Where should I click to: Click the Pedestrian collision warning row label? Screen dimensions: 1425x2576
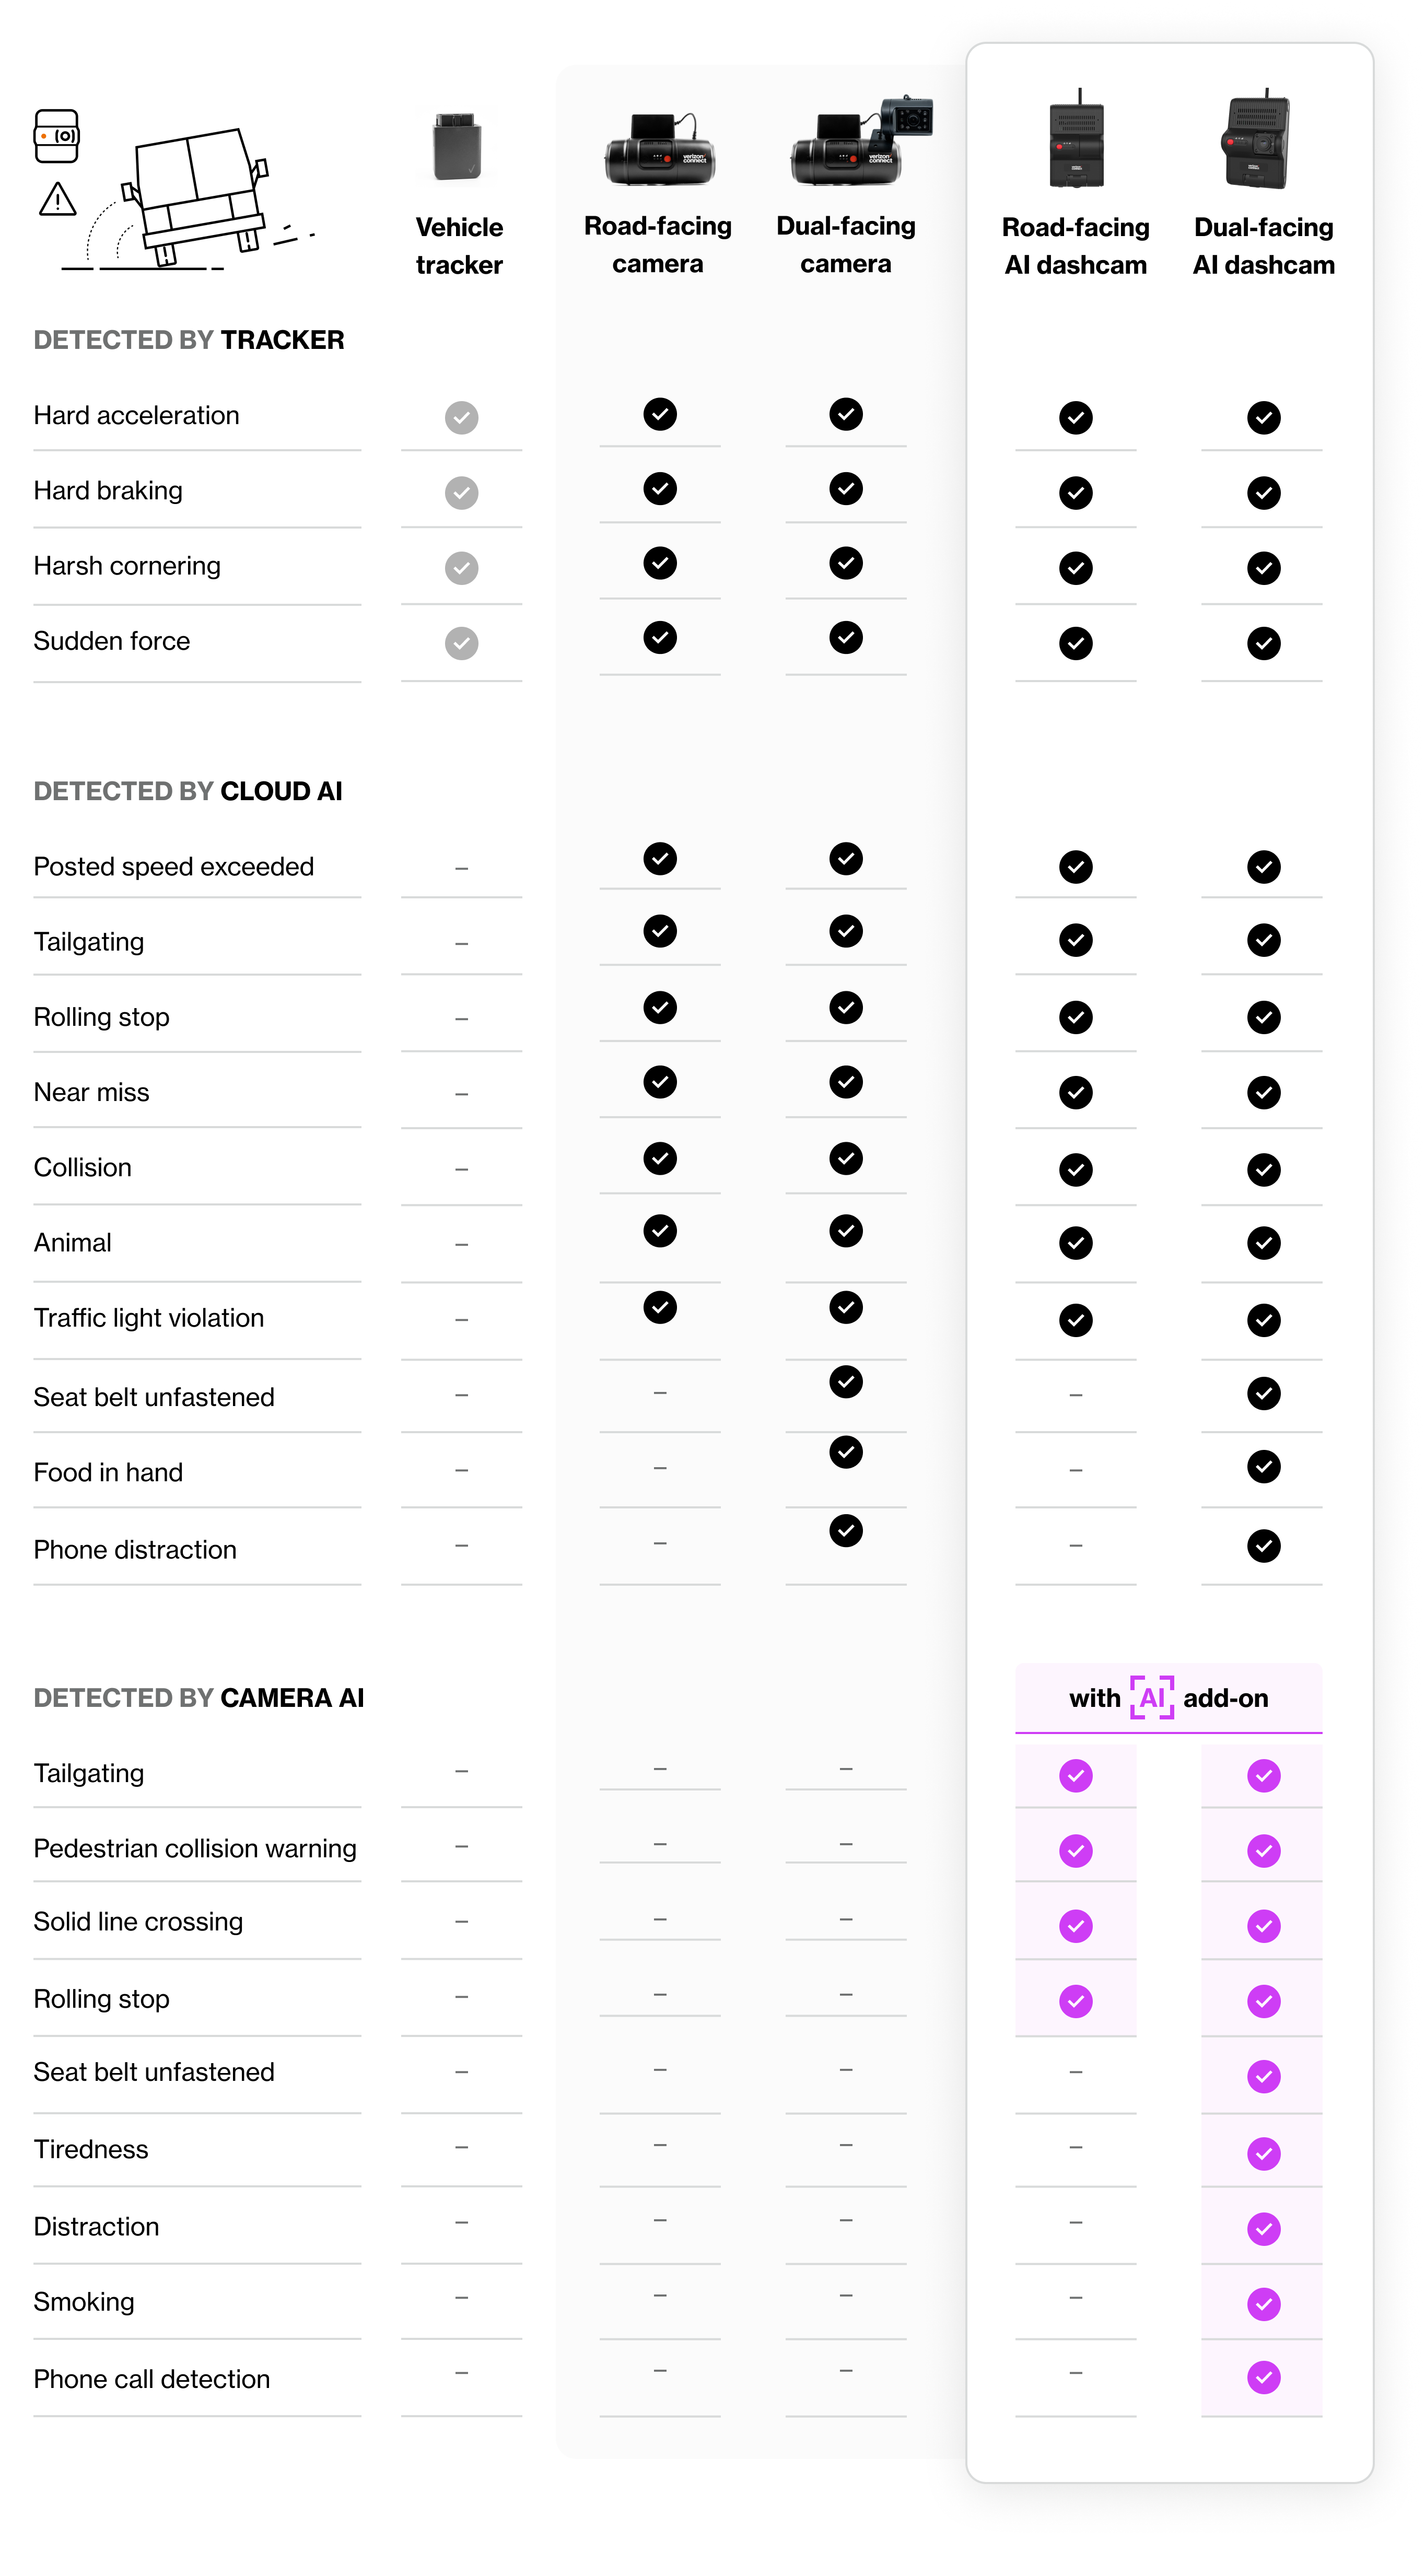195,1848
